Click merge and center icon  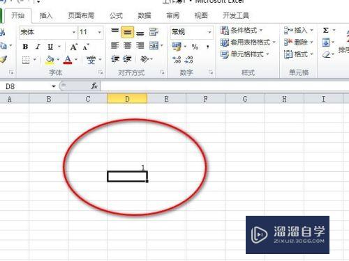coord(154,45)
